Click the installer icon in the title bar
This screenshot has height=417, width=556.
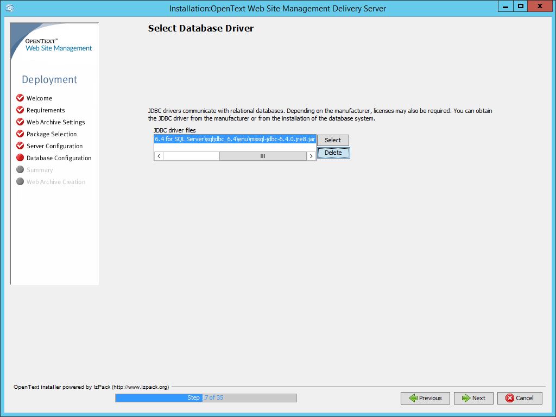(10, 8)
